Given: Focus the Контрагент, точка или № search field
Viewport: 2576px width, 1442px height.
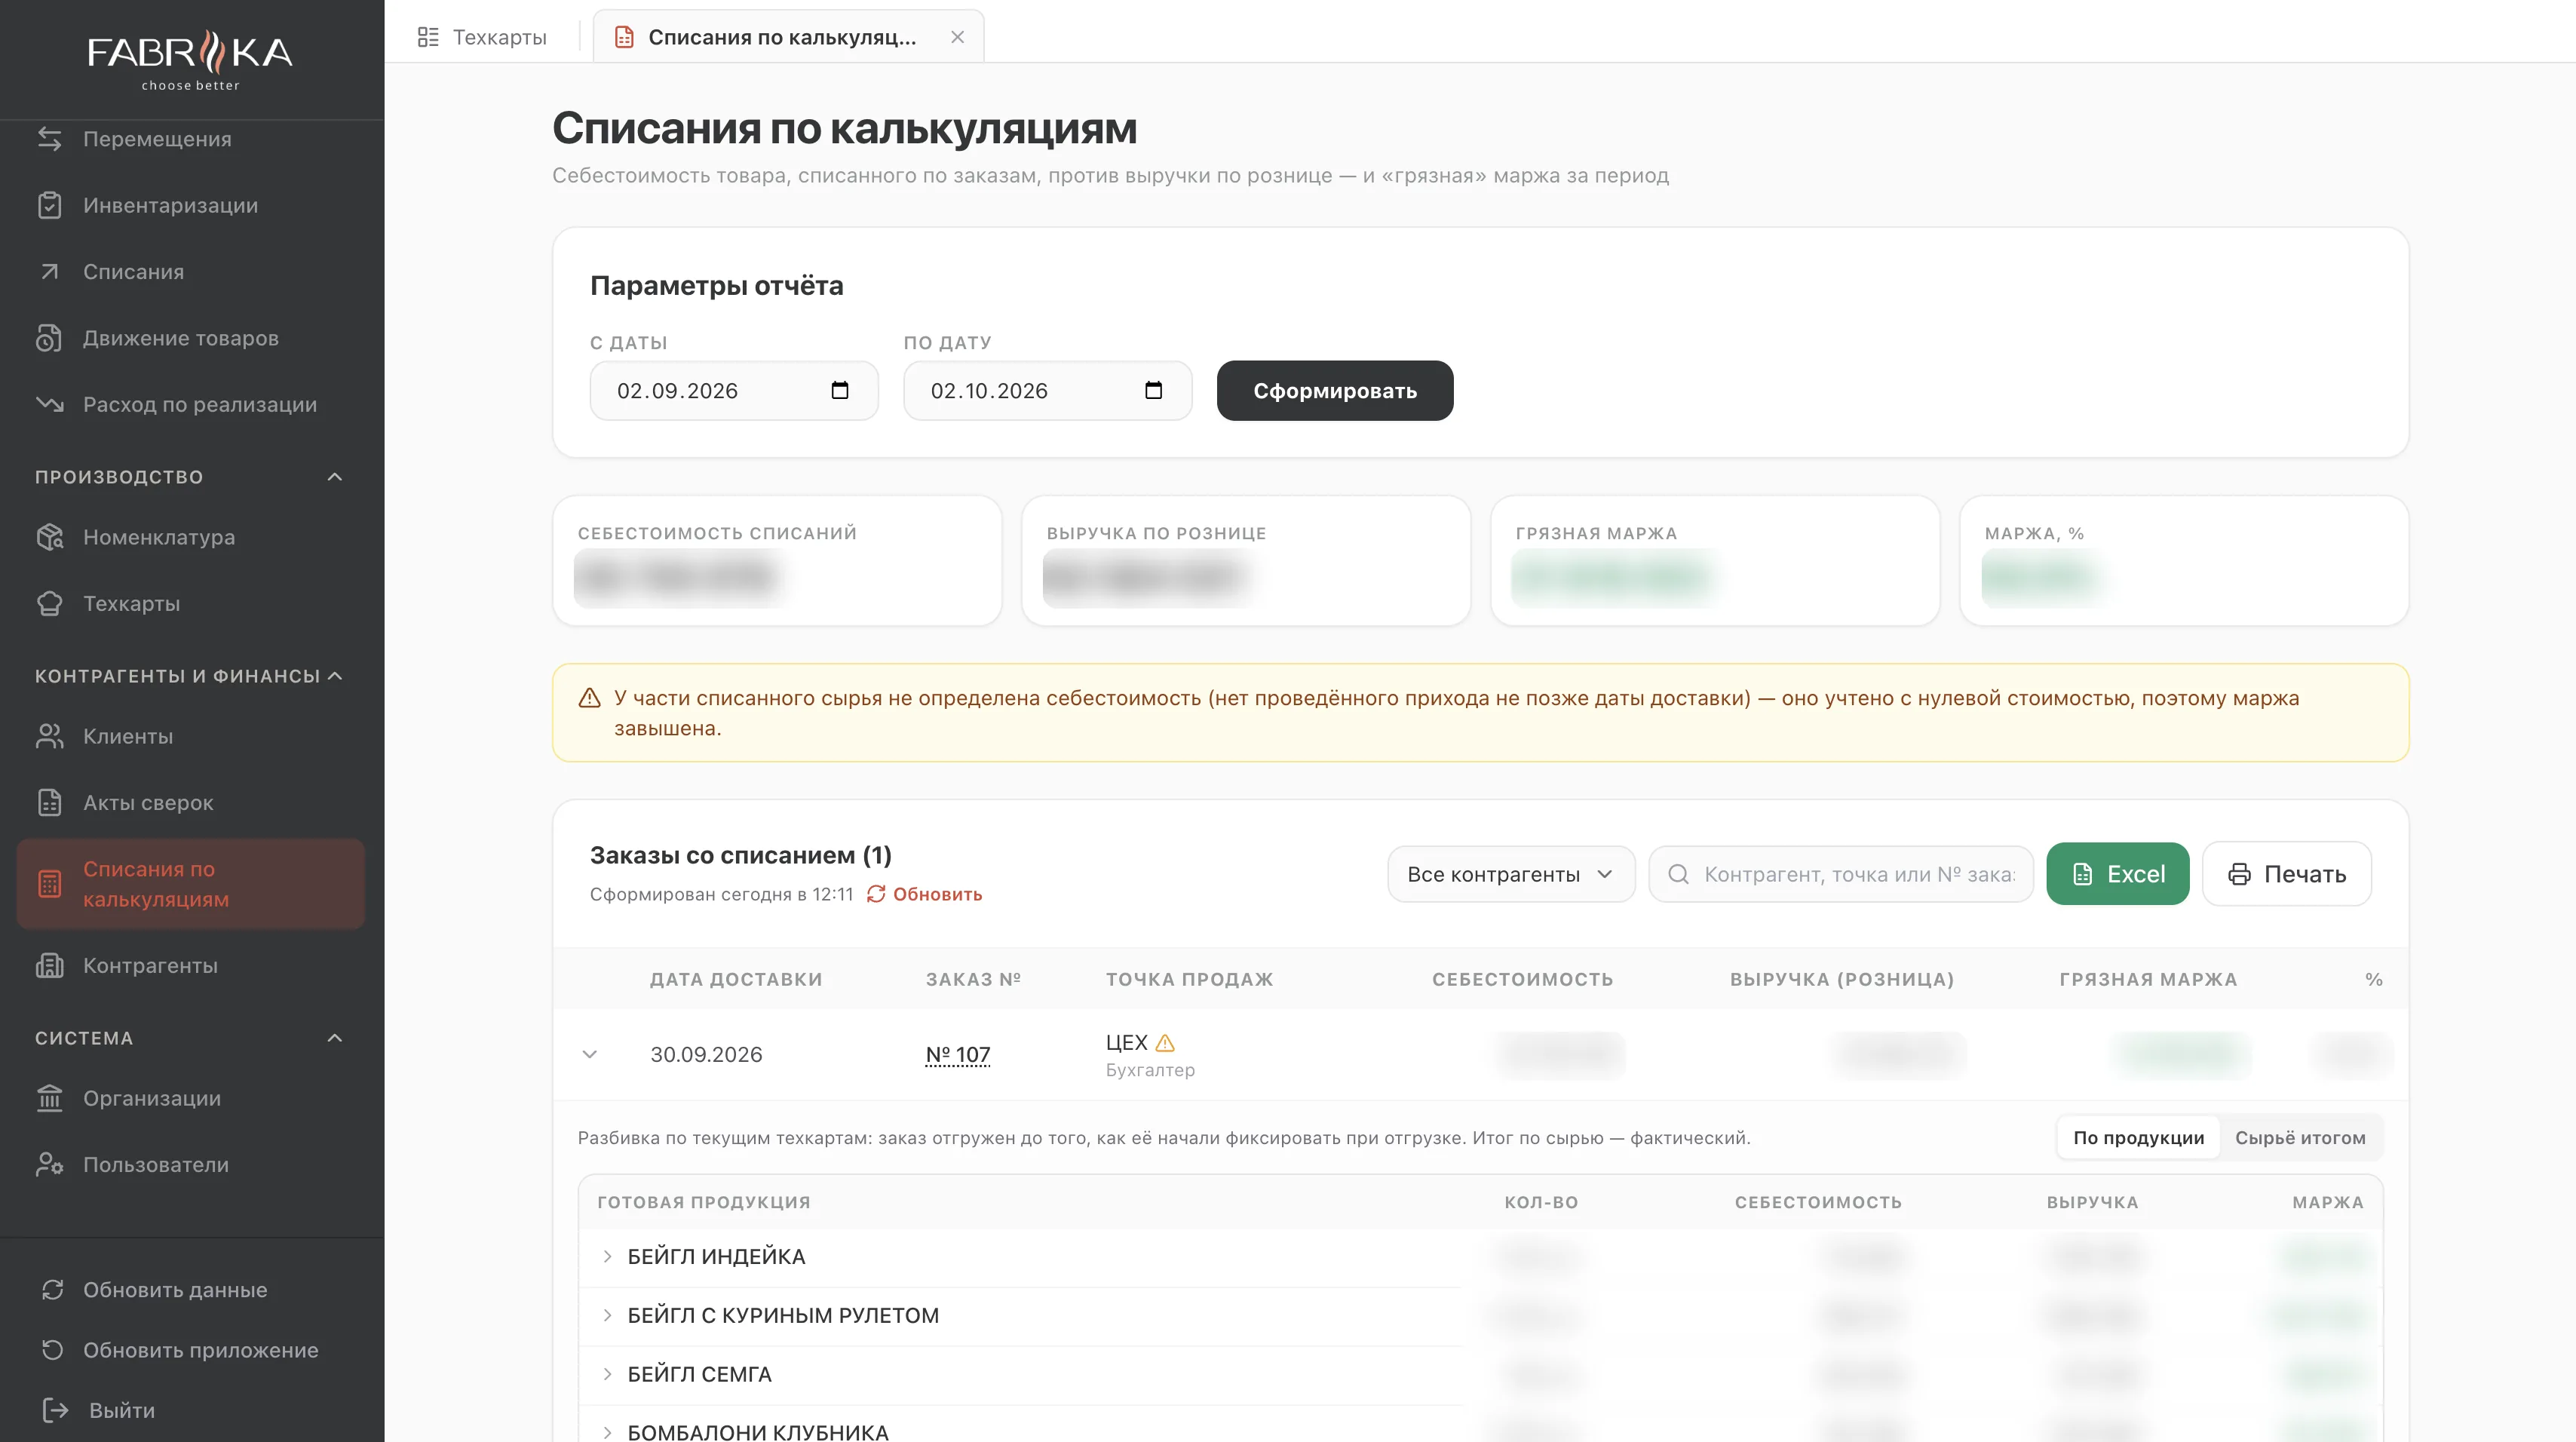Looking at the screenshot, I should pos(1841,874).
